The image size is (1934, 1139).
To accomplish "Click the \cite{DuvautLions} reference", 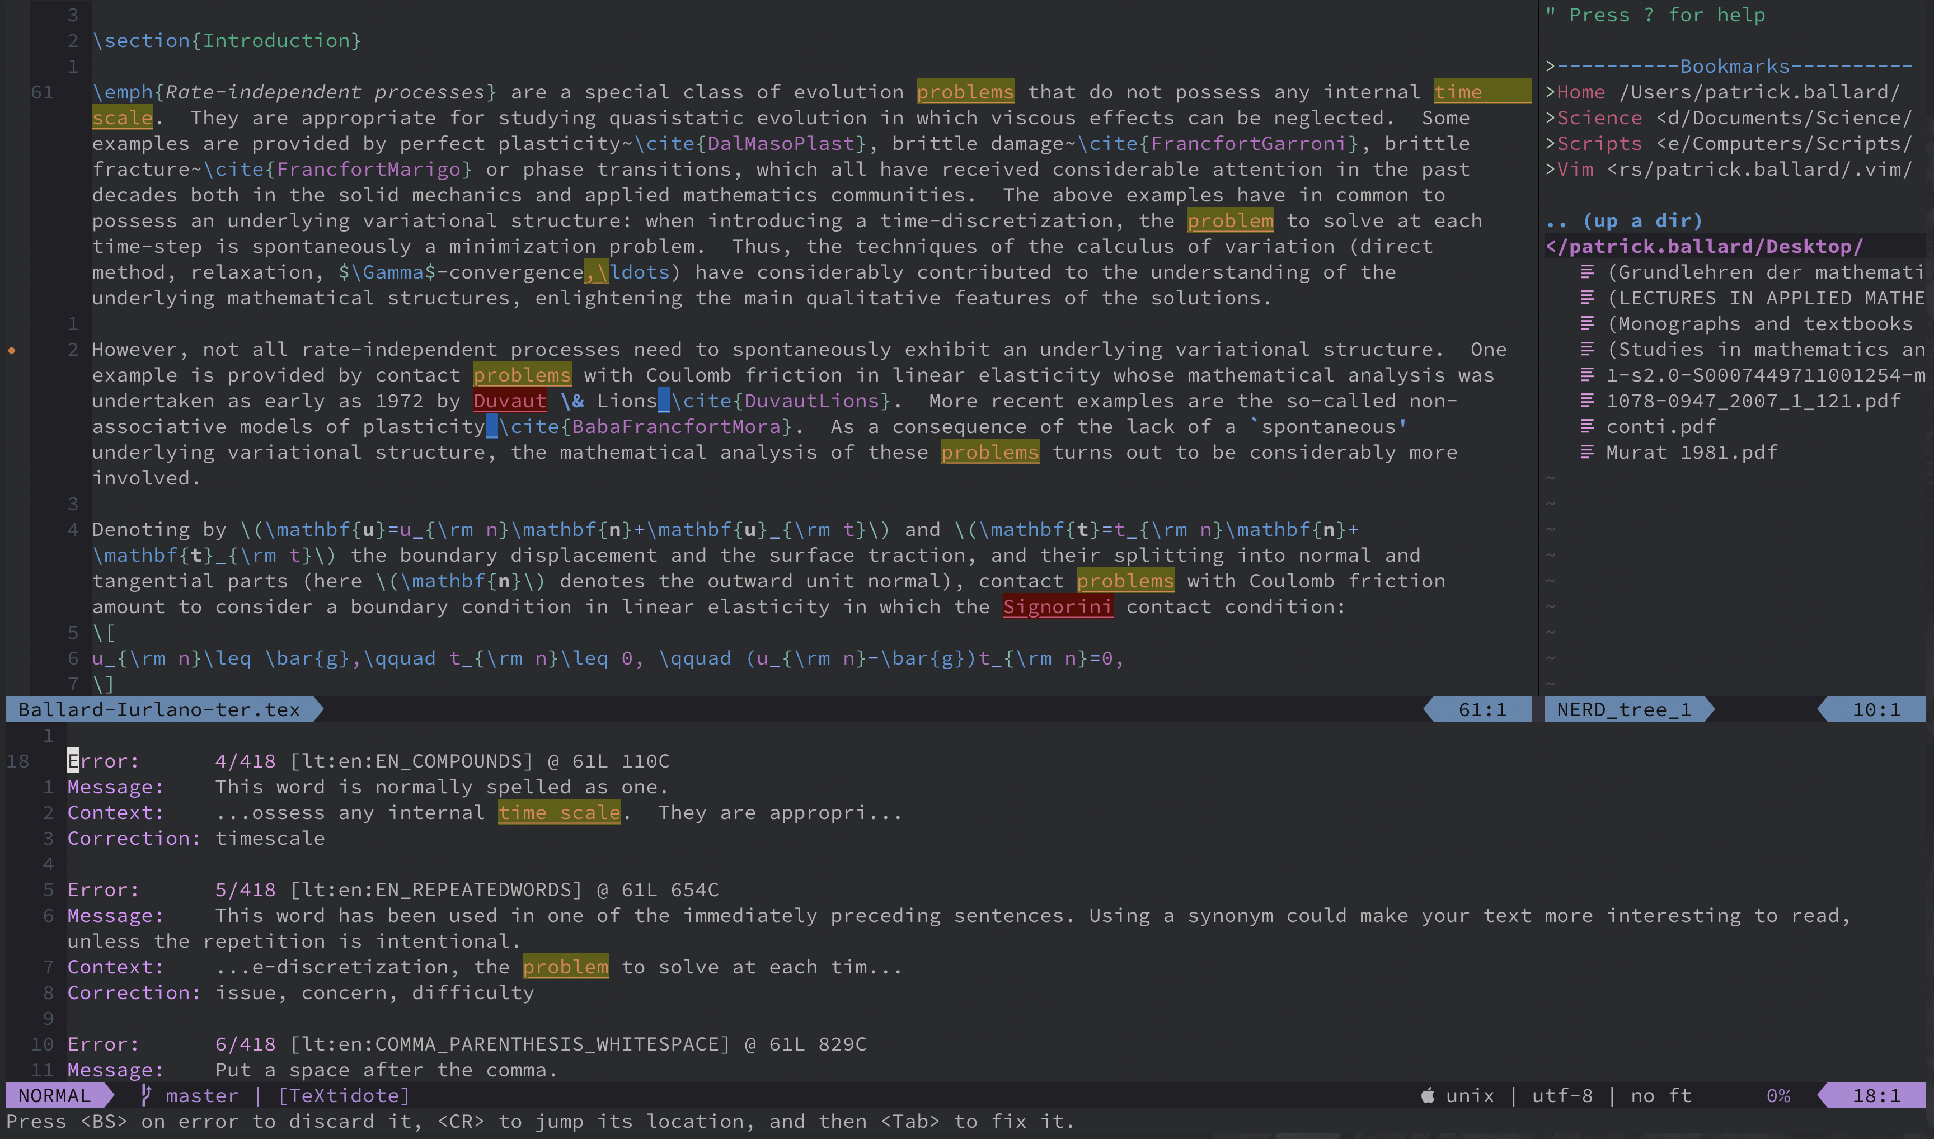I will point(781,401).
